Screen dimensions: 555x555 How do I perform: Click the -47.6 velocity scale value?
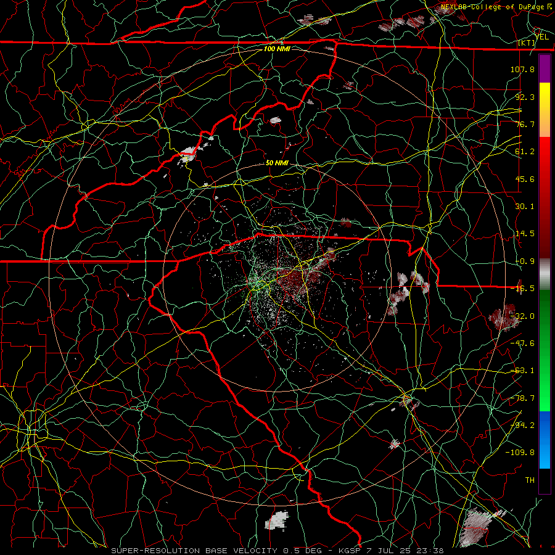pos(522,343)
